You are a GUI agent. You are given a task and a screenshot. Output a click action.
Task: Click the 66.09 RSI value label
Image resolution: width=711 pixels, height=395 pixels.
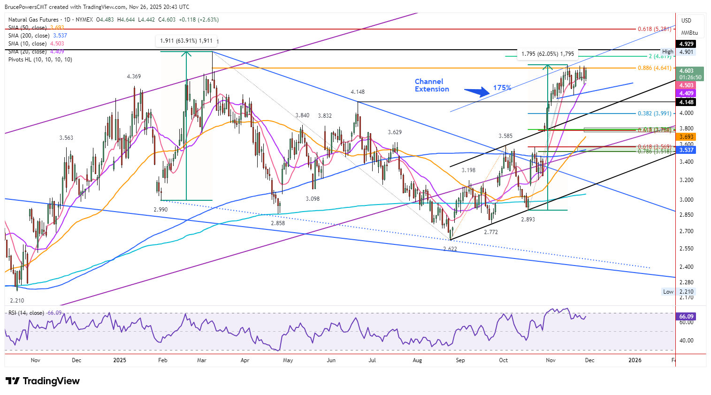point(686,317)
